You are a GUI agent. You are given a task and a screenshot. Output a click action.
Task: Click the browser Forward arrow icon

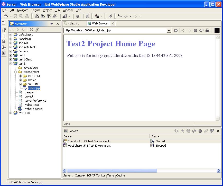click(x=189, y=30)
